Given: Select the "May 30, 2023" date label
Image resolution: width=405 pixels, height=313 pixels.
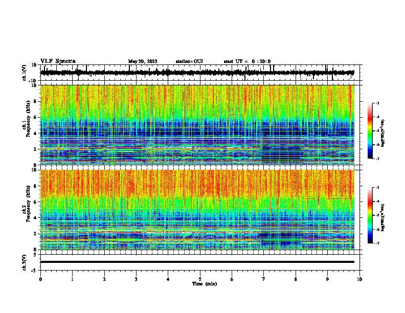Looking at the screenshot, I should [143, 61].
